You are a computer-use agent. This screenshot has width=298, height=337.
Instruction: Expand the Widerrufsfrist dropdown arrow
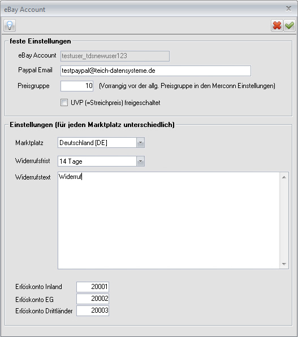click(x=140, y=161)
